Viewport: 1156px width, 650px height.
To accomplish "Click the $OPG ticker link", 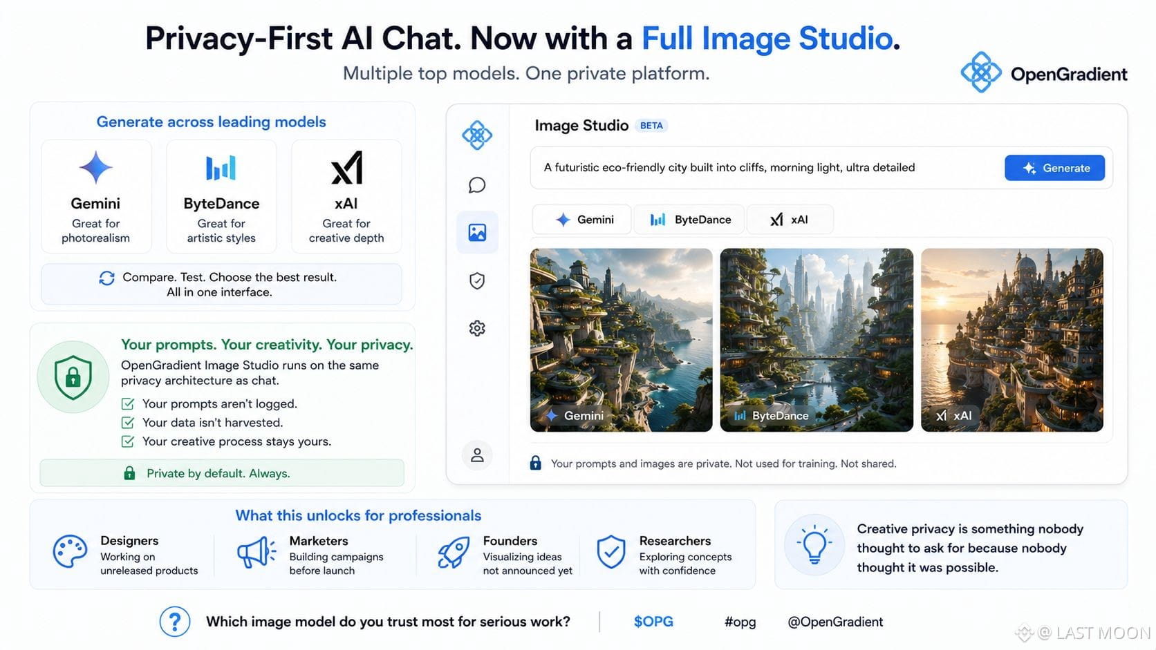I will tap(653, 622).
